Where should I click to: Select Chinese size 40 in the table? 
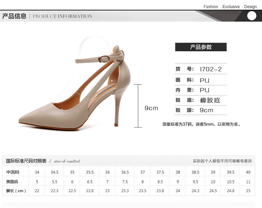248,172
